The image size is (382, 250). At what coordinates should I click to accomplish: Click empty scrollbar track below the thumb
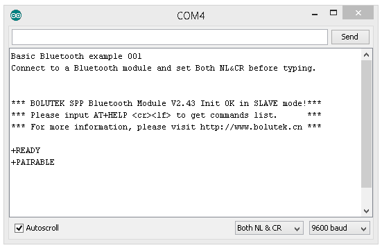(x=366, y=197)
